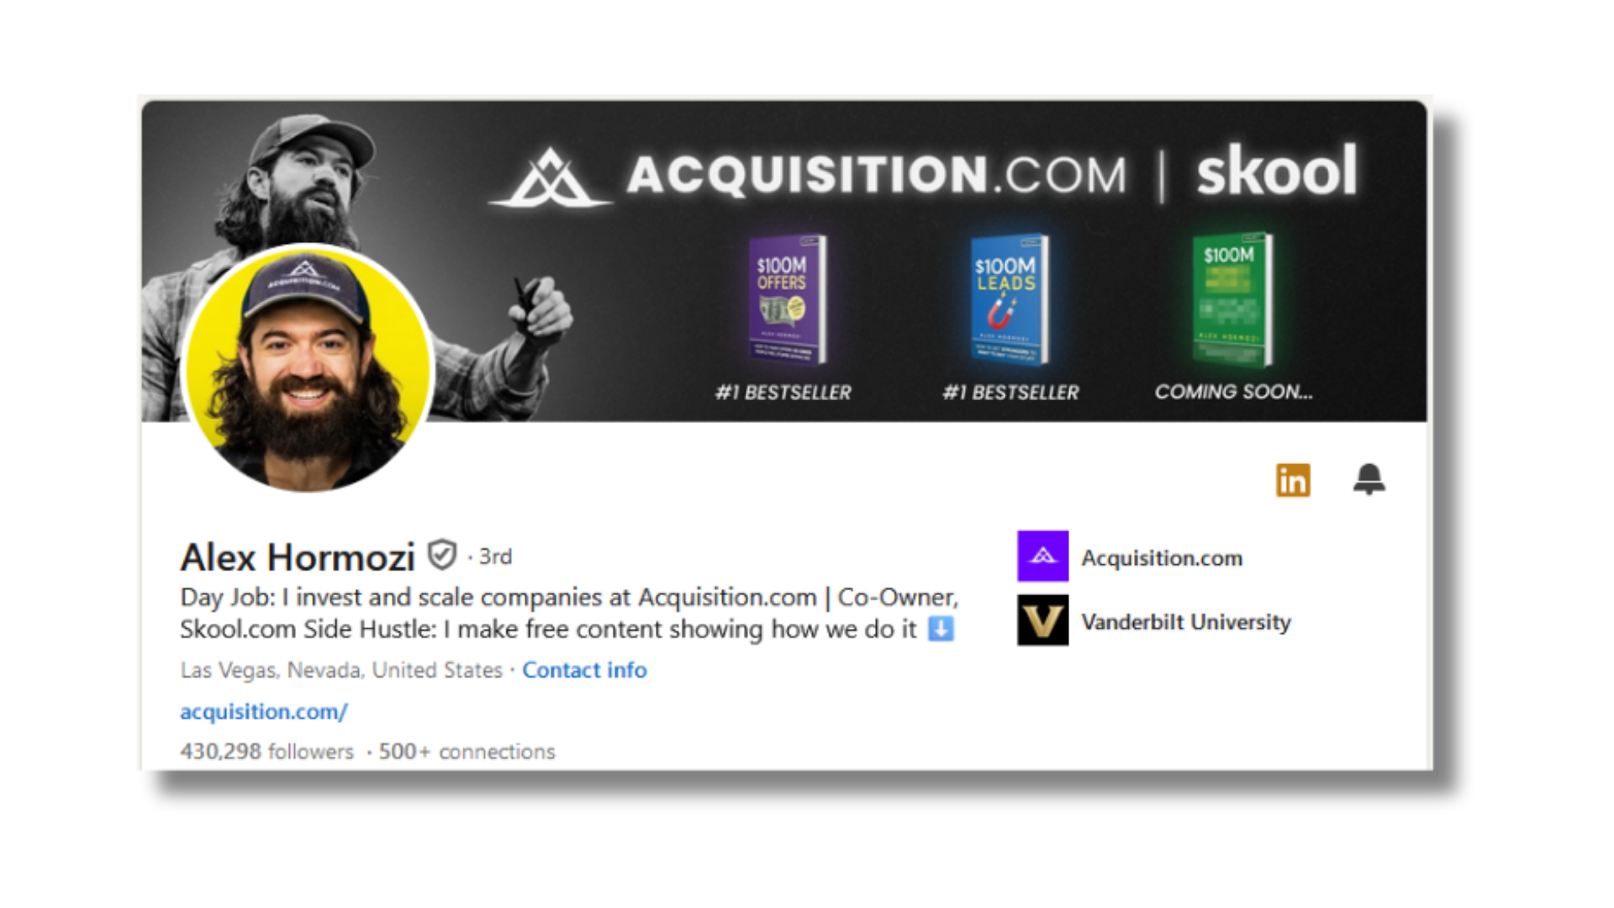Click the $100M Offers book cover
This screenshot has width=1614, height=908.
788,299
